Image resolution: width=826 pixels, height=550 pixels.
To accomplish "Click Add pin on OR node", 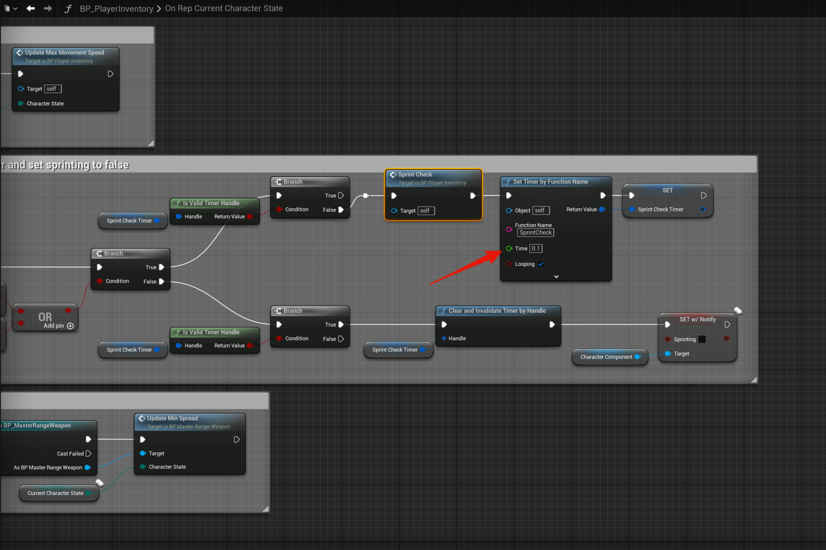I will point(70,326).
